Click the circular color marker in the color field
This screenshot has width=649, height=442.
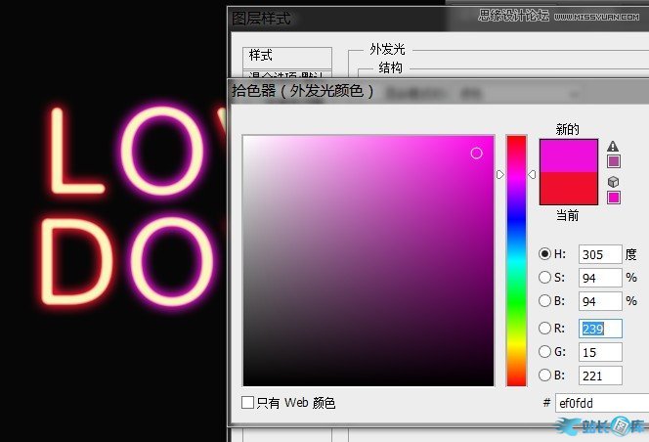point(477,154)
